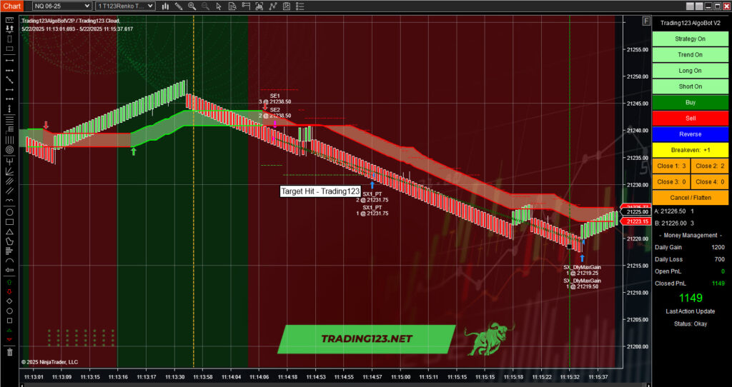Click the 21250.00 price axis label

pos(637,76)
